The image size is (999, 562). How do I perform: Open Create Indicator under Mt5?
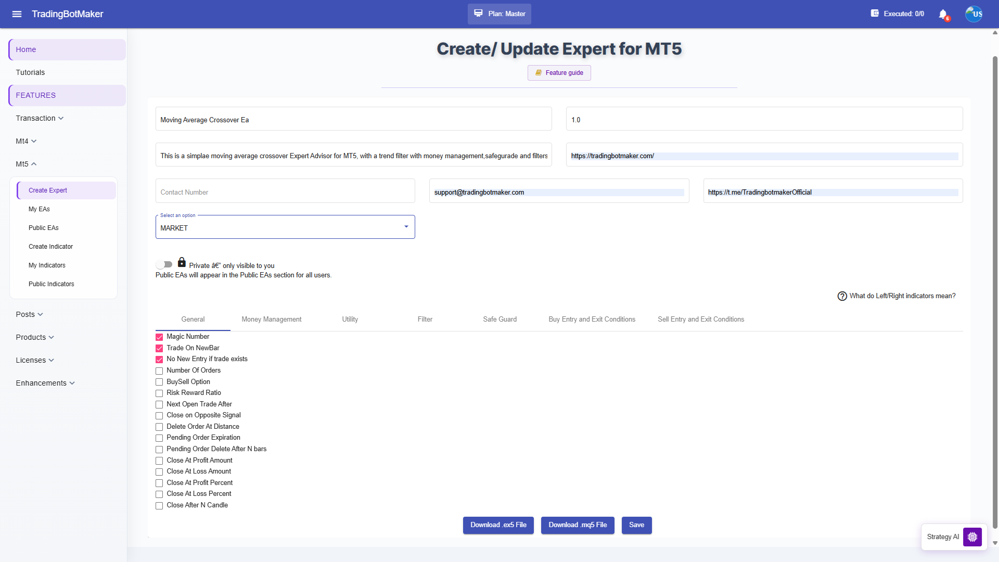point(67,247)
